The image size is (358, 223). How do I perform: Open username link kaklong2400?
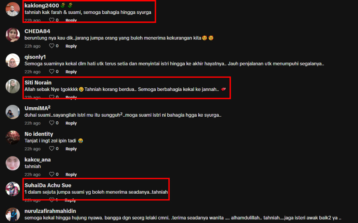click(42, 5)
